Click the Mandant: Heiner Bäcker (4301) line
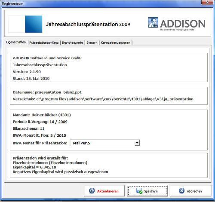 tap(42, 115)
